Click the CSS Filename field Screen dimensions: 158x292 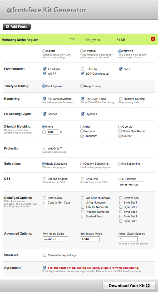pos(131,185)
